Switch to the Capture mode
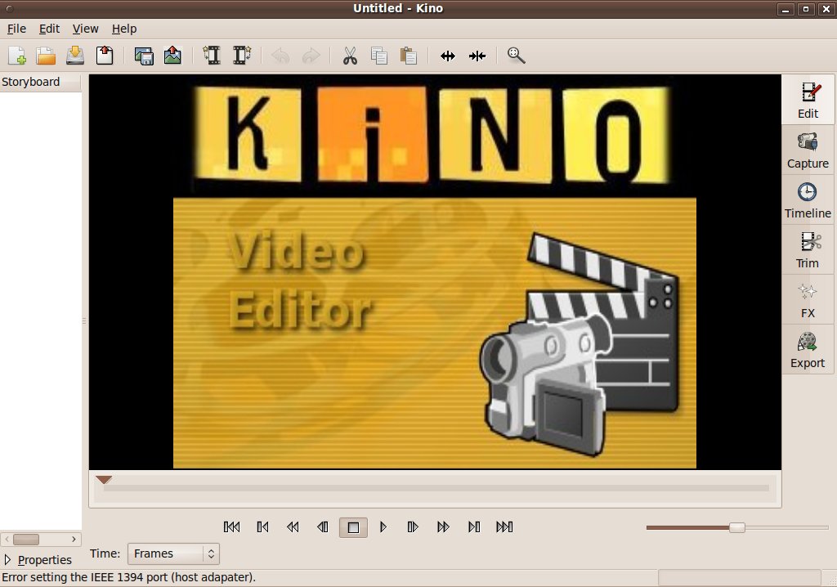837x587 pixels. [x=808, y=150]
